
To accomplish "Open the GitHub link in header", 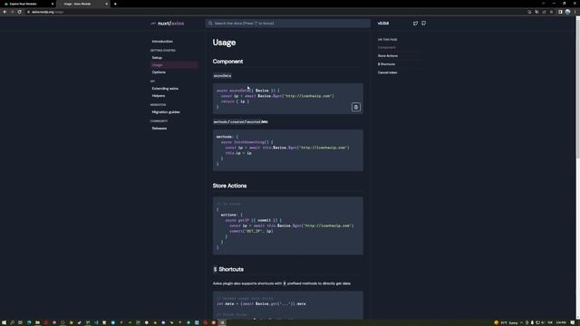I will [423, 24].
